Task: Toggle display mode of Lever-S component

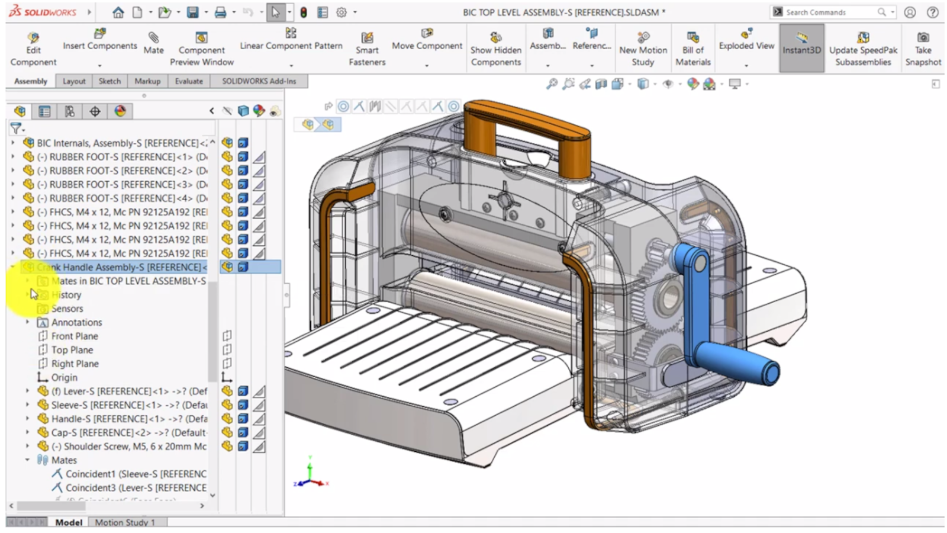Action: 243,391
